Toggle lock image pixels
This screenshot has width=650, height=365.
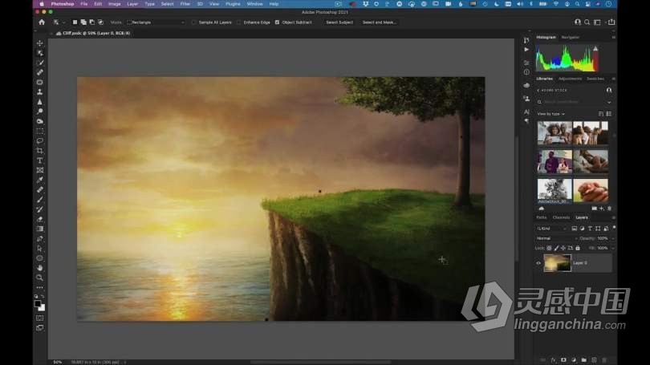click(x=556, y=248)
